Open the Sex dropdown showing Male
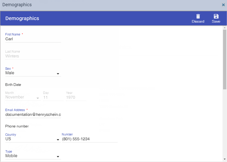 (x=33, y=73)
